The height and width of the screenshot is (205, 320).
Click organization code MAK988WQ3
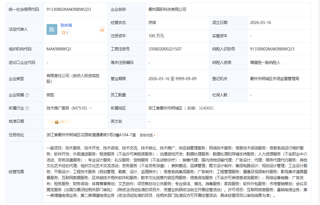59,49
